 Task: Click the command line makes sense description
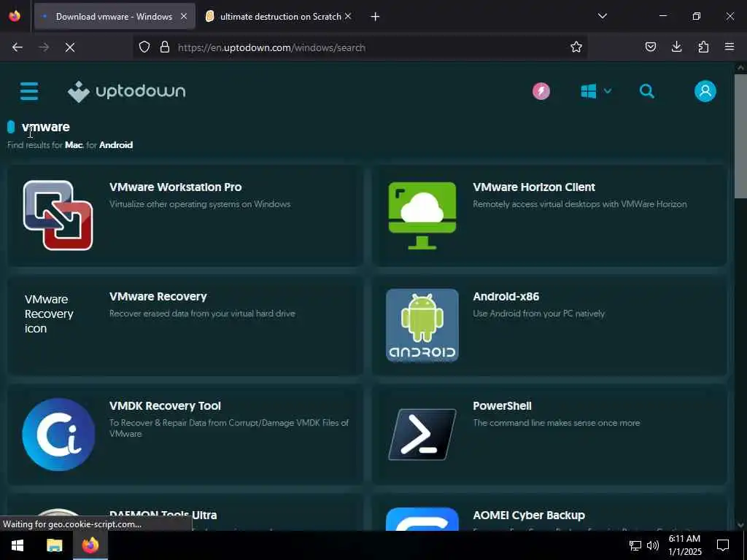pyautogui.click(x=556, y=423)
